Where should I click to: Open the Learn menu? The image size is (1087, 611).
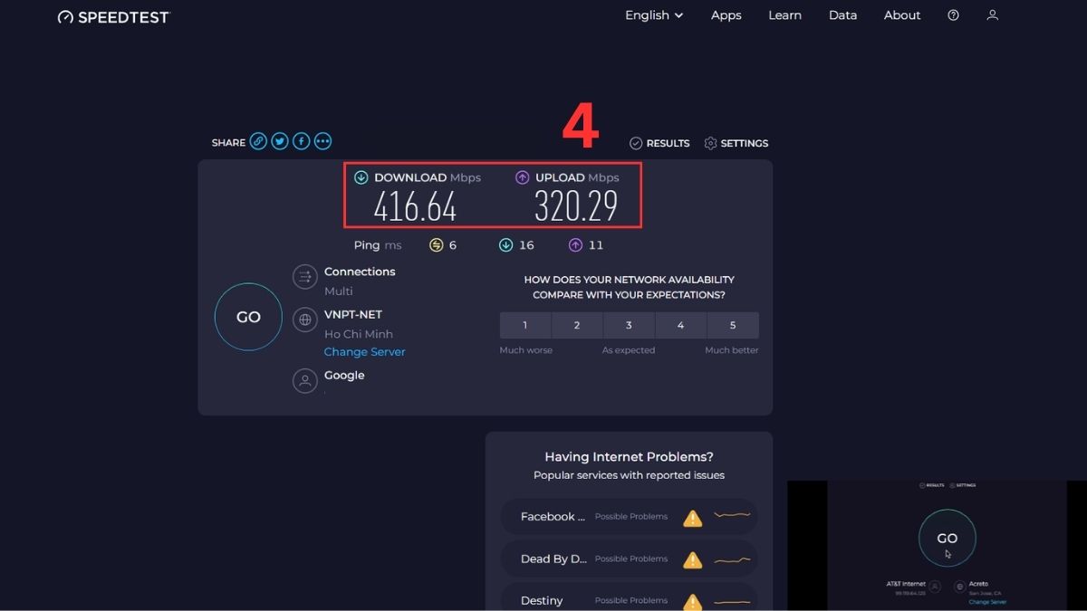click(x=784, y=15)
